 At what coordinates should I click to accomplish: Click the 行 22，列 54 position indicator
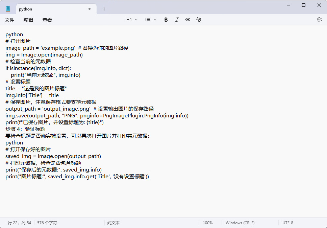pos(19,223)
